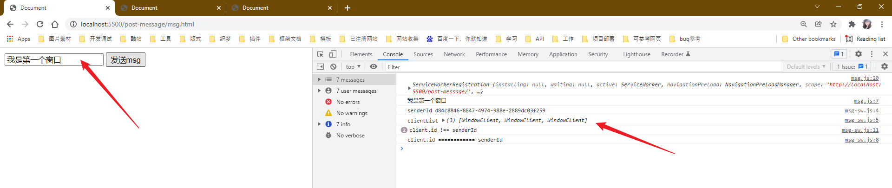Switch to Sources tab
Viewport: 892px width, 188px height.
[423, 54]
